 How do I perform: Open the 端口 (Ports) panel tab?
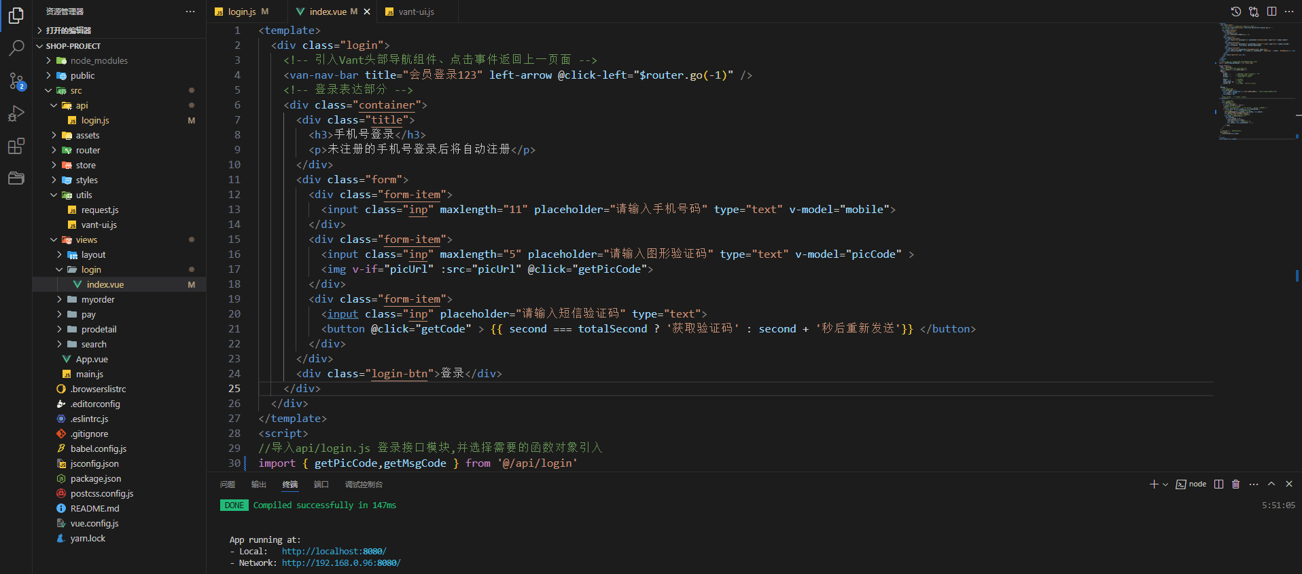coord(321,484)
